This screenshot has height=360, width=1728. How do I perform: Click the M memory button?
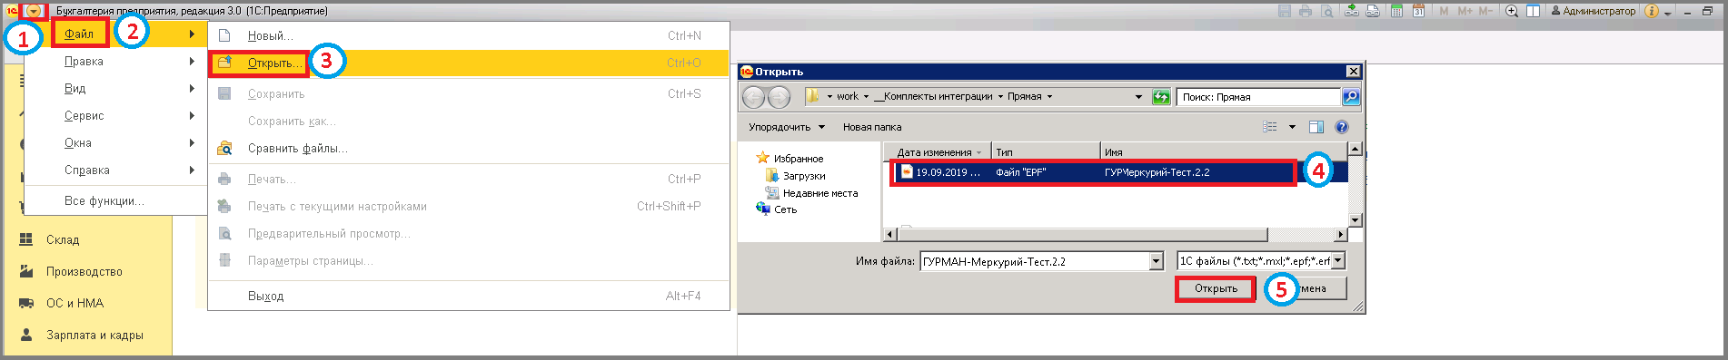point(1444,11)
